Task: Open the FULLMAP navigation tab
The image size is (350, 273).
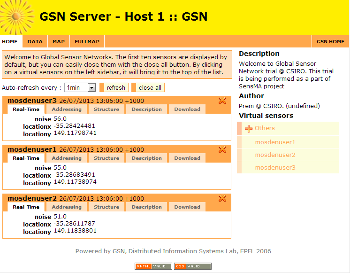Action: click(87, 41)
